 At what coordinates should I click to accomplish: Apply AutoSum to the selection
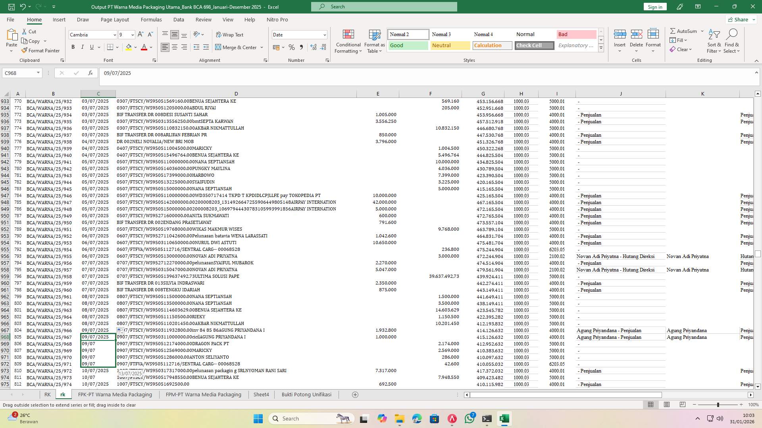click(x=684, y=31)
